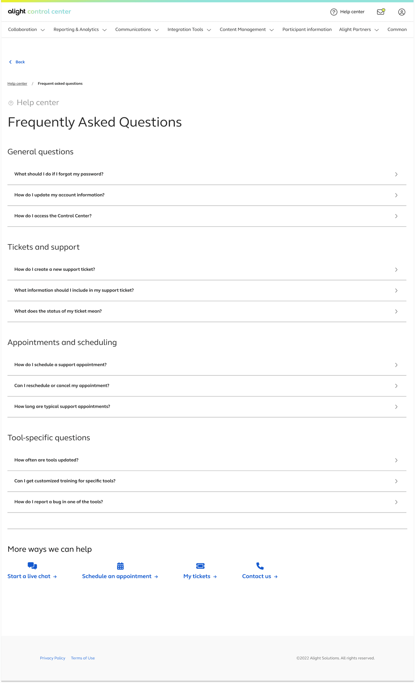This screenshot has height=683, width=415.
Task: Open the user profile icon
Action: [x=402, y=12]
